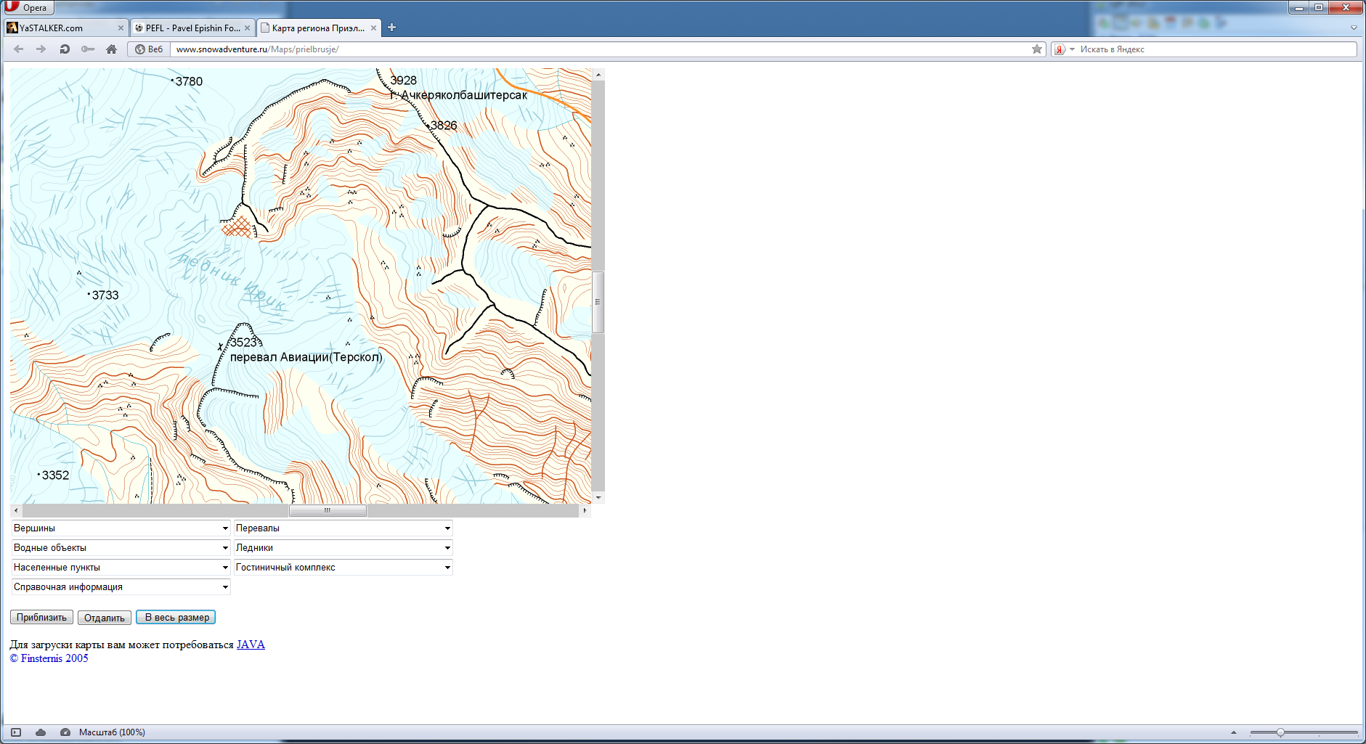Open Opera Link cloud icon
This screenshot has height=744, width=1366.
[x=41, y=732]
